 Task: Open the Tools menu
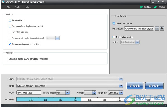point(17,7)
